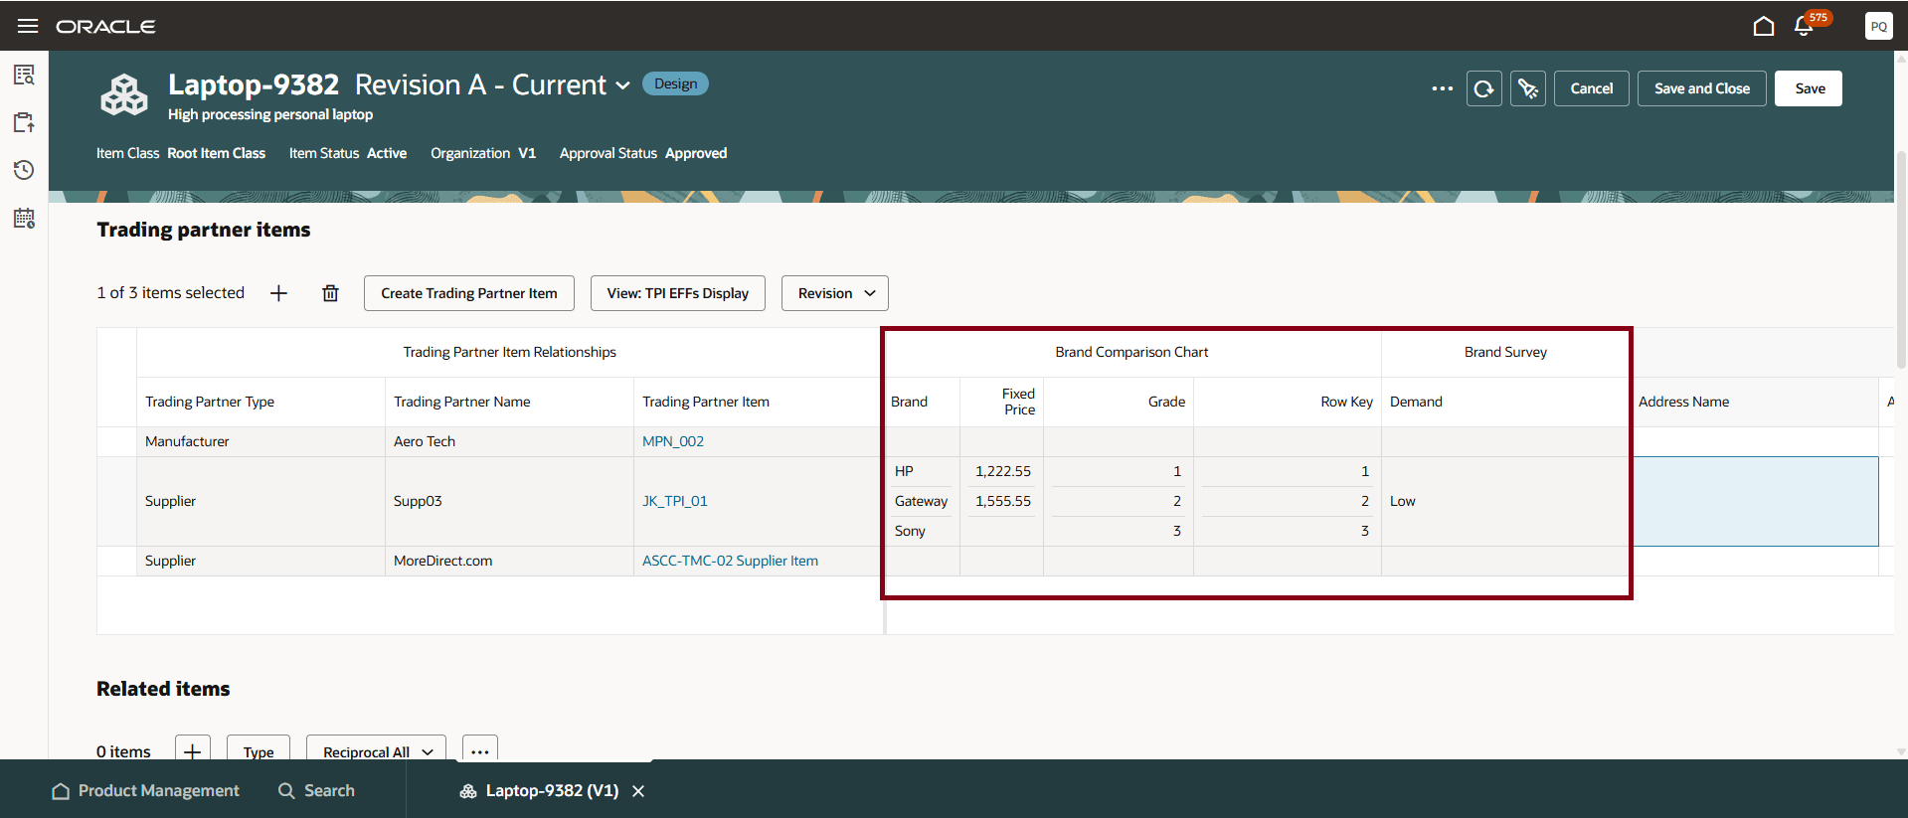1908x818 pixels.
Task: Delete selected trading partner item with trash
Action: 331,293
